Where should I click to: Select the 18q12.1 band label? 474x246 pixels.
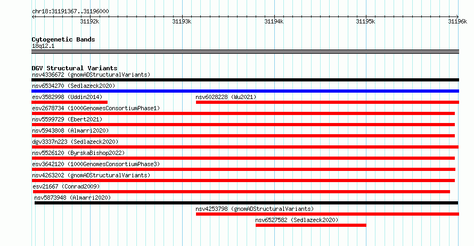click(x=43, y=46)
